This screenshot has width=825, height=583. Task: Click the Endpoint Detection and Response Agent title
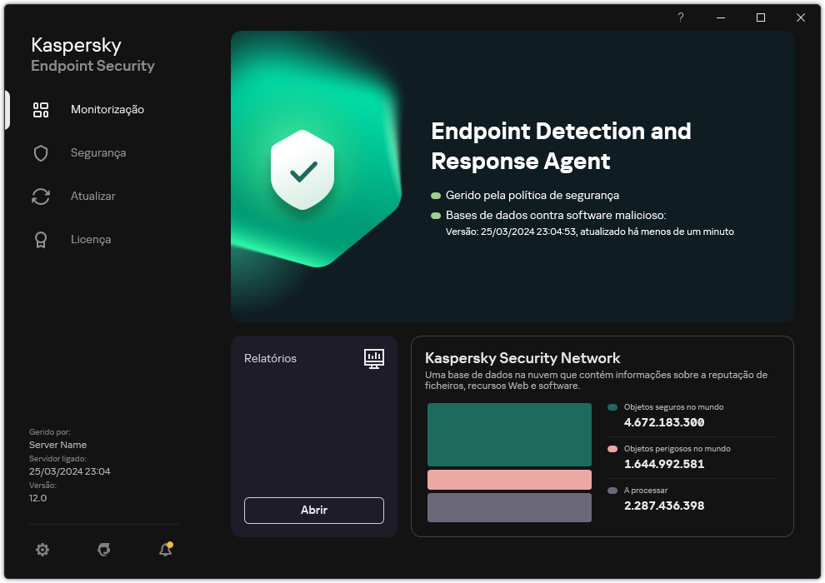561,146
